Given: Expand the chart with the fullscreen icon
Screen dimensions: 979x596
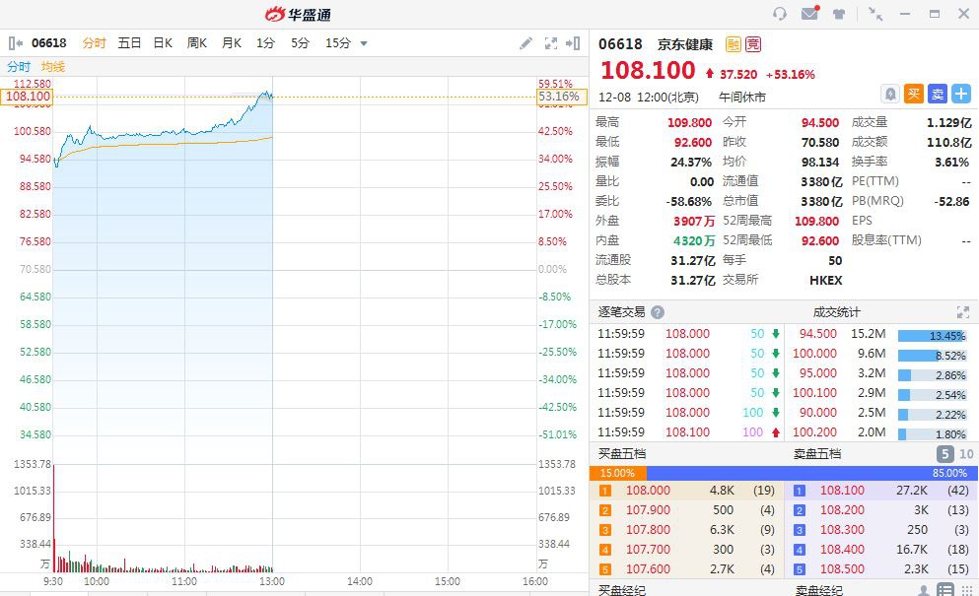Looking at the screenshot, I should (550, 43).
